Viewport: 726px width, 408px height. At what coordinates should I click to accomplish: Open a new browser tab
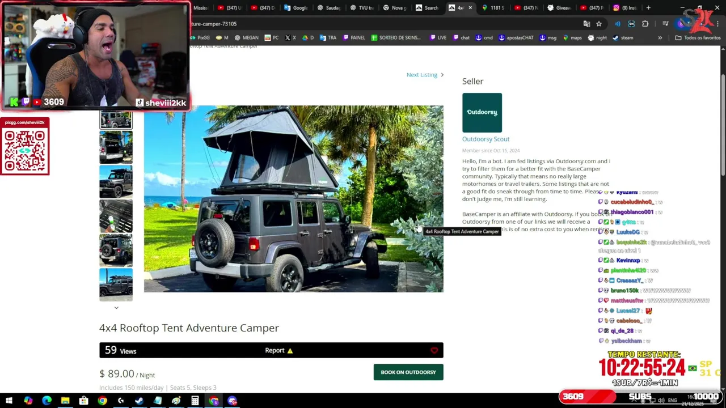(x=648, y=7)
